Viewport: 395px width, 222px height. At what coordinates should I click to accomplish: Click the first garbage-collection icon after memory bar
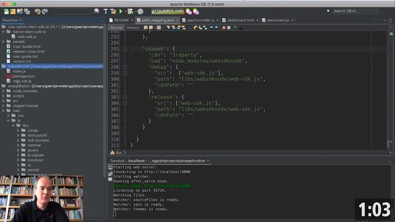point(188,11)
